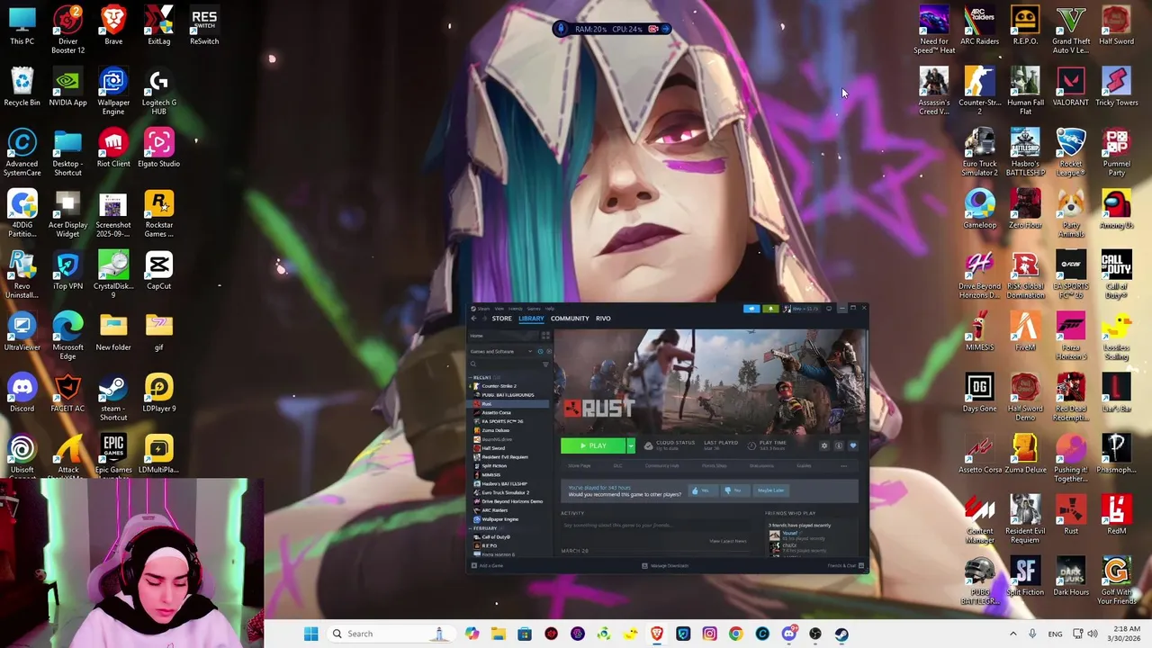This screenshot has width=1152, height=648.
Task: Open library advanced filter icon
Action: click(545, 364)
